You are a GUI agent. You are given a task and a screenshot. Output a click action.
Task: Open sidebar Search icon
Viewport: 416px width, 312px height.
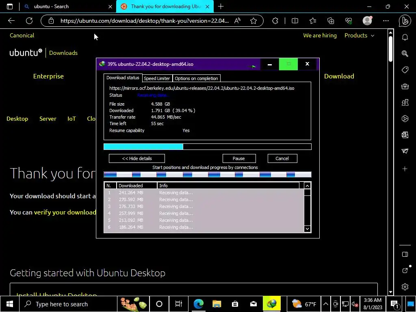pos(405,54)
